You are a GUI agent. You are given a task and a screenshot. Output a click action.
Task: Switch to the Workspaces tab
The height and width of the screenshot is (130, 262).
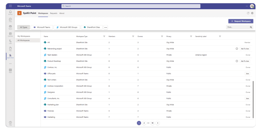tap(43, 13)
